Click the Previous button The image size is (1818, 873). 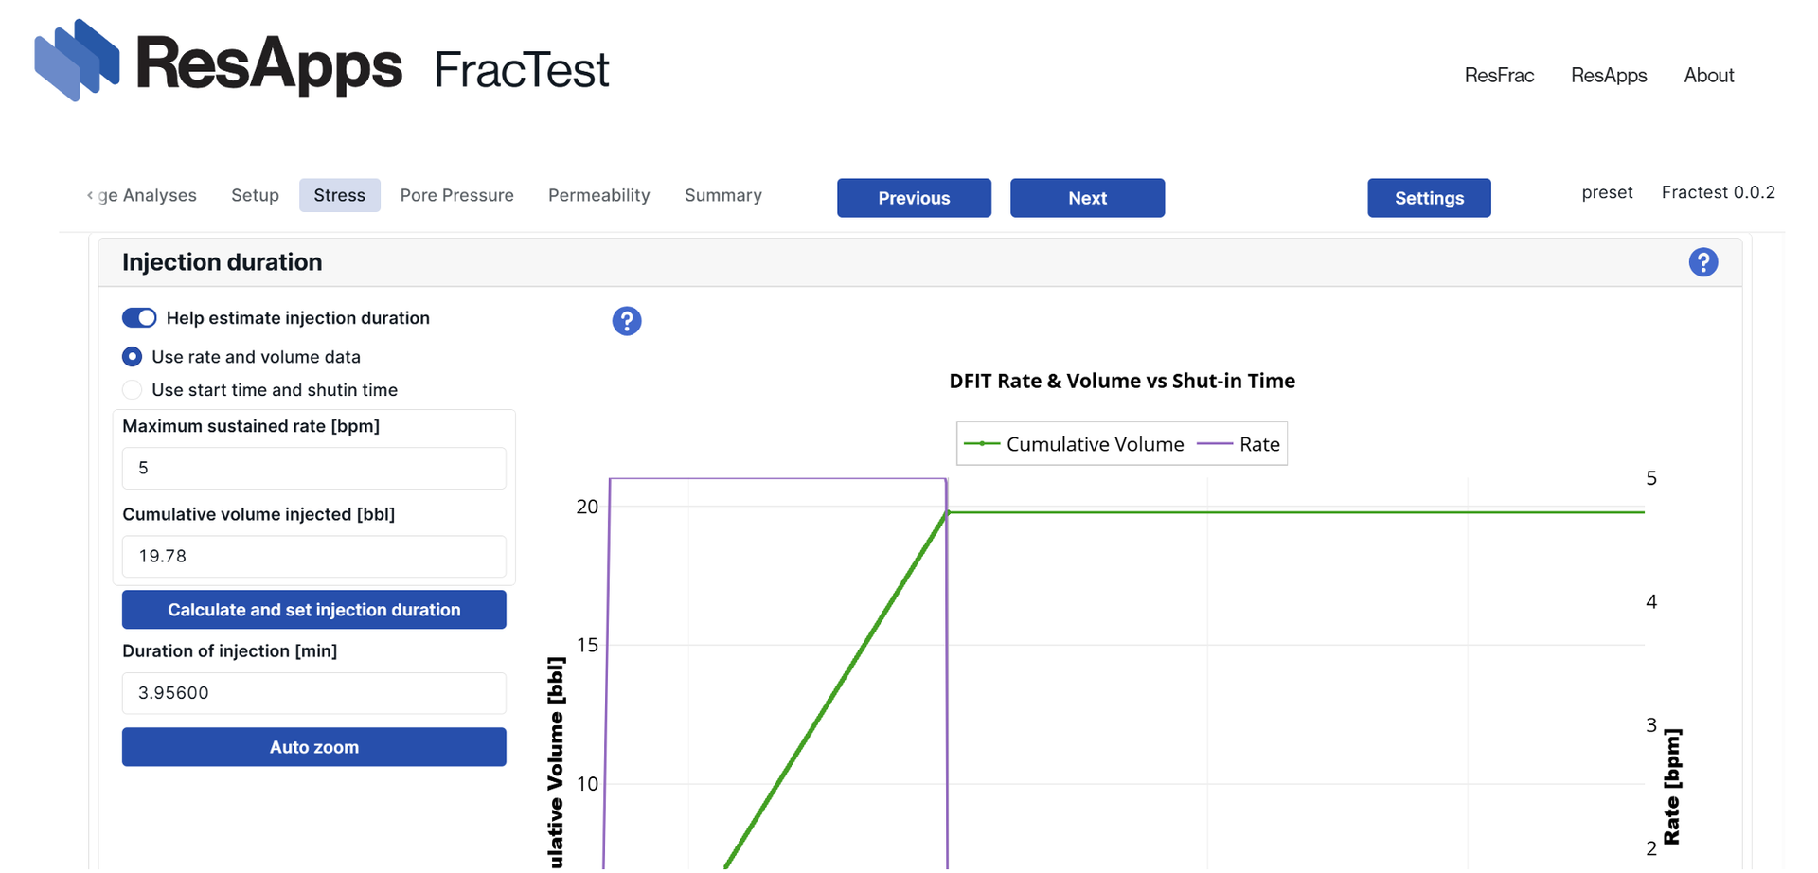coord(914,198)
